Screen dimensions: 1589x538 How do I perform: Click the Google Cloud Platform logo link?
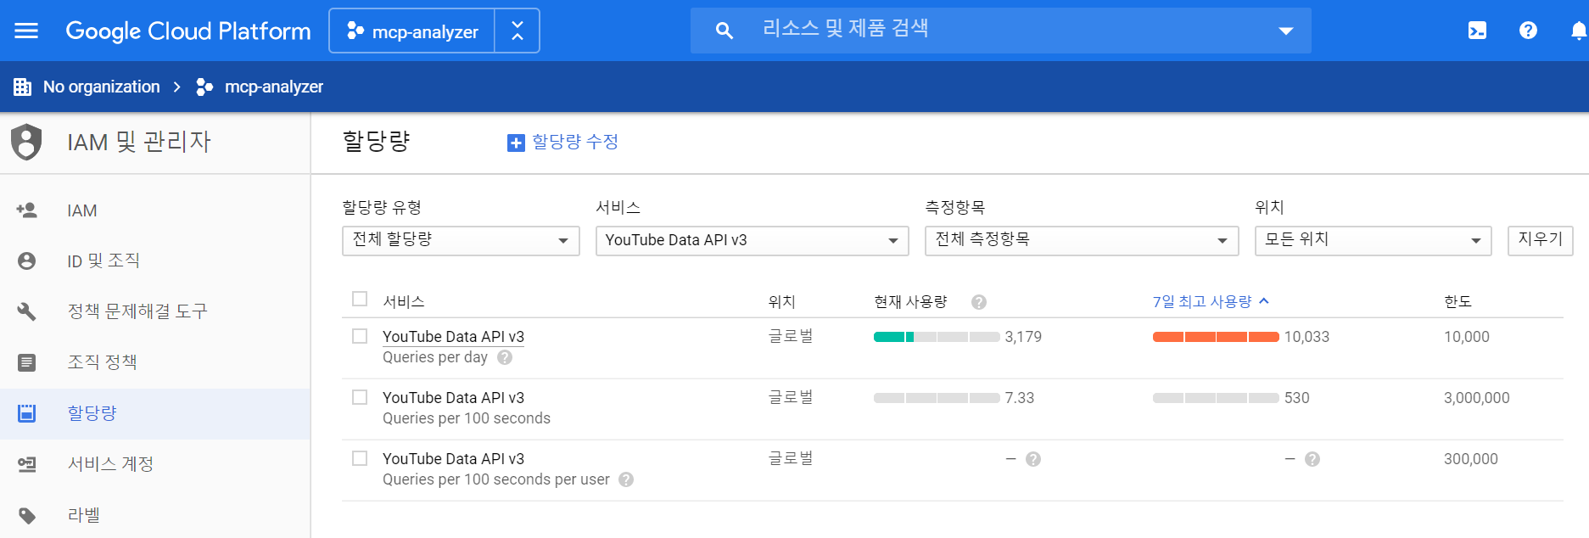pyautogui.click(x=188, y=31)
